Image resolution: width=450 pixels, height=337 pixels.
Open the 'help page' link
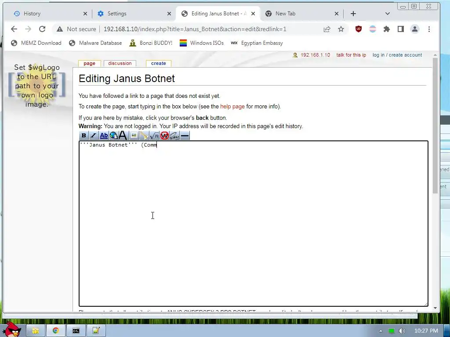pyautogui.click(x=232, y=107)
